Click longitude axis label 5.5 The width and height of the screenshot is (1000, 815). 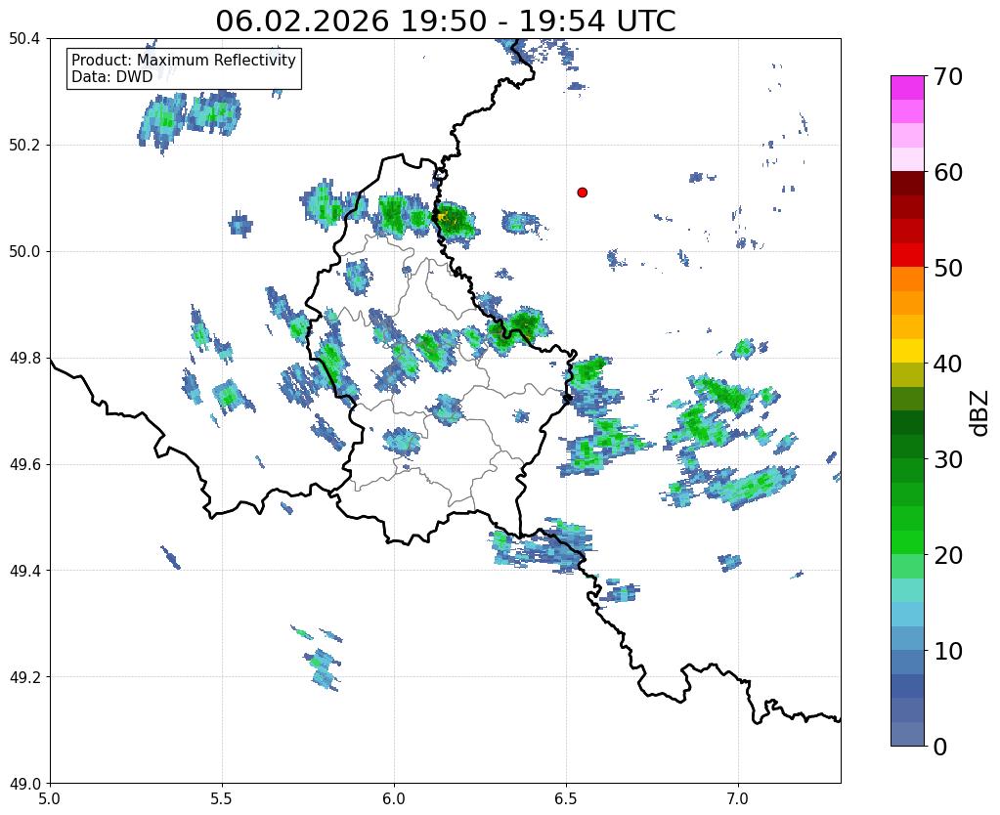tap(222, 799)
